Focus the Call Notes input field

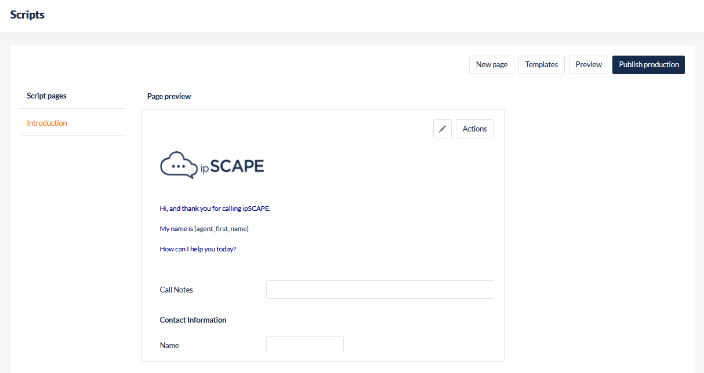379,290
